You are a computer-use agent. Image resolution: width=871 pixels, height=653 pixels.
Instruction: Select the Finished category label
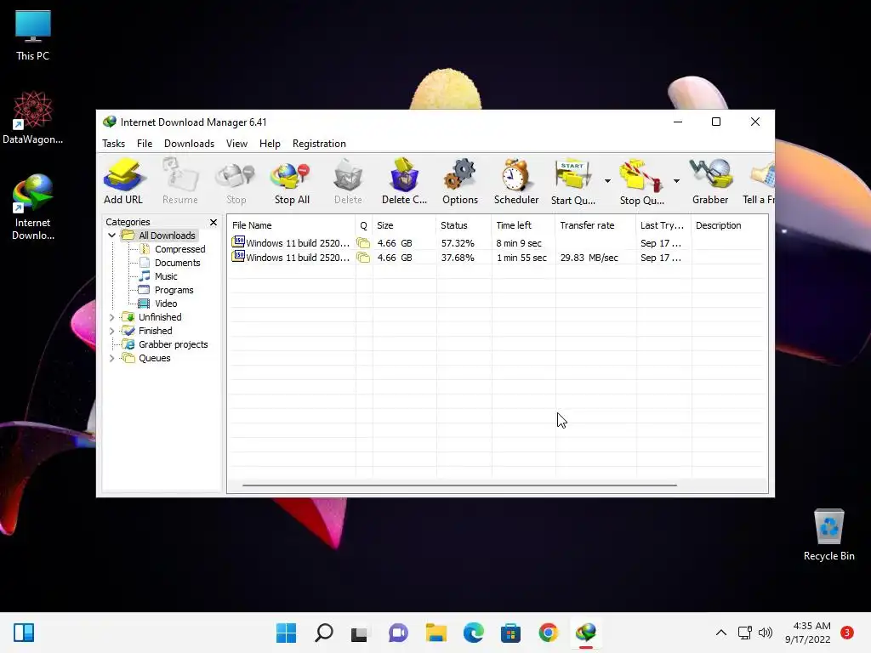pos(156,331)
